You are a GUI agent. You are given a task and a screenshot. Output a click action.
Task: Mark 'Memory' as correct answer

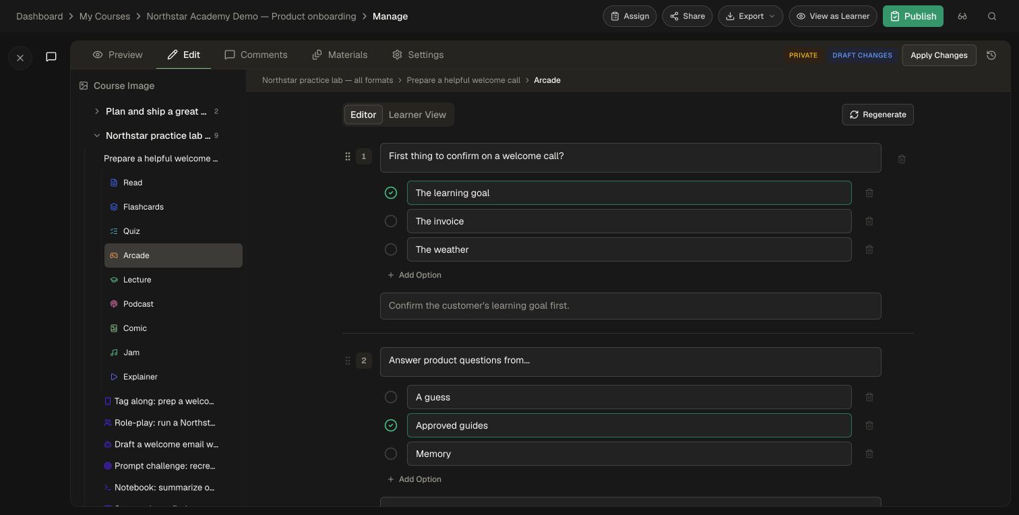click(x=391, y=454)
